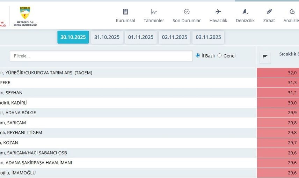Open the Ziraat wheat icon
The image size is (299, 178).
point(269,12)
